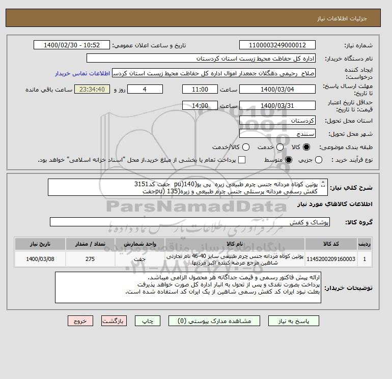Click the ردیف column header
392x379 pixels.
coord(365,244)
